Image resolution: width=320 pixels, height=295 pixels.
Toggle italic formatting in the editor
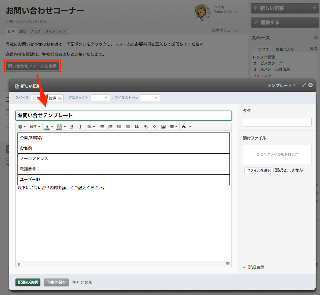point(80,127)
